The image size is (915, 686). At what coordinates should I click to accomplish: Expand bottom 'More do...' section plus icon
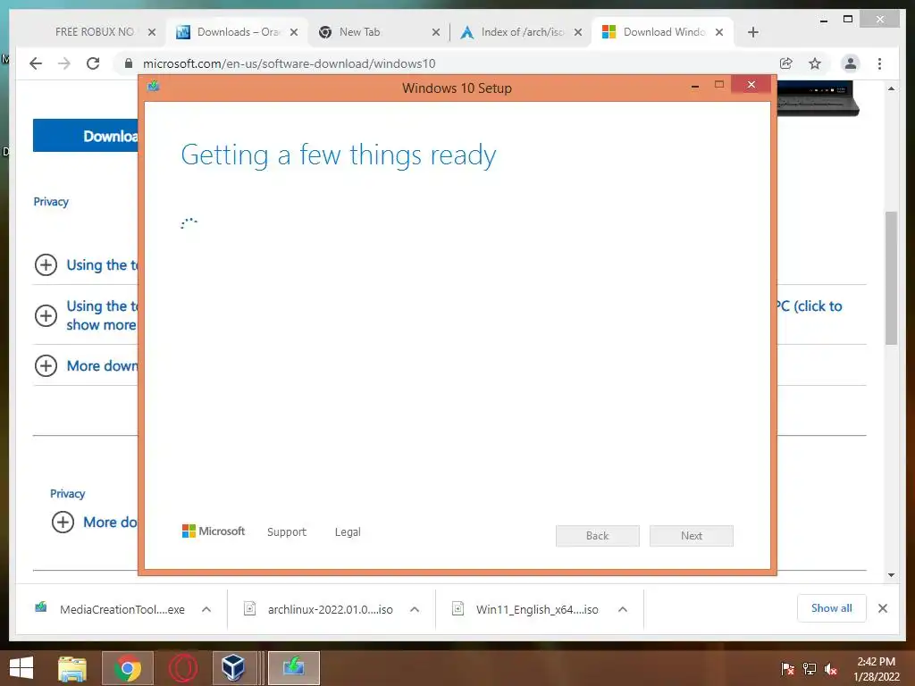tap(63, 522)
